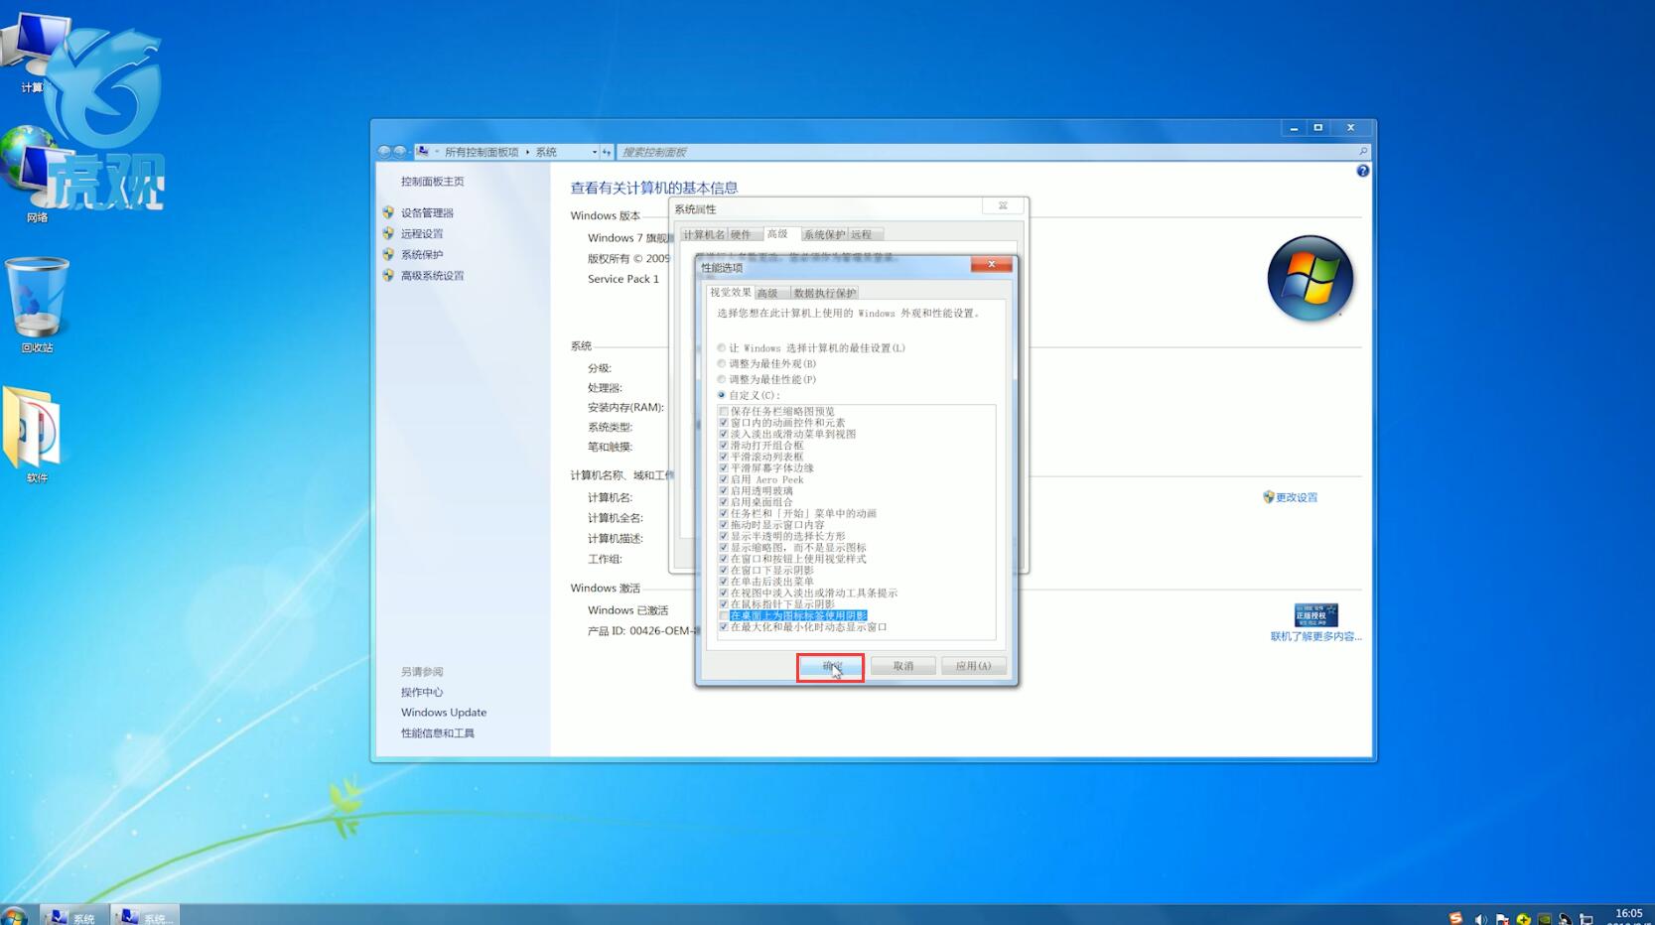The width and height of the screenshot is (1655, 925).
Task: Click the shield icon beside 系统保护
Action: [x=388, y=254]
